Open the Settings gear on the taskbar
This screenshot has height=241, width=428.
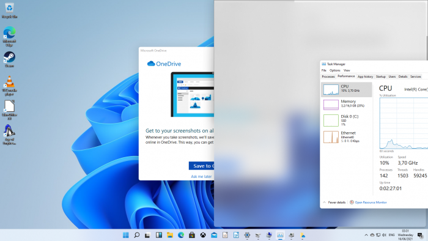[247, 235]
